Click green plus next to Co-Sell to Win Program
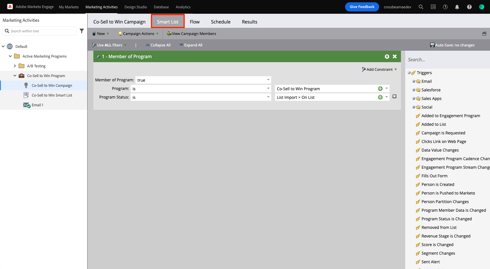 [x=380, y=89]
